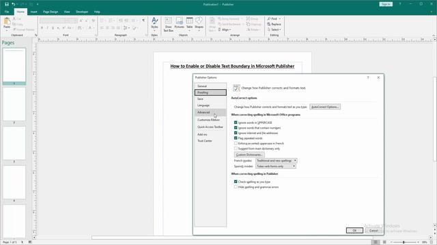
Task: Click the Bold formatting icon
Action: point(42,28)
